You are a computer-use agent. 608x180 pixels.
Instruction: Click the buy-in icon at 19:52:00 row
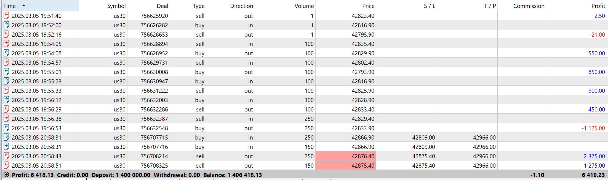pyautogui.click(x=6, y=25)
